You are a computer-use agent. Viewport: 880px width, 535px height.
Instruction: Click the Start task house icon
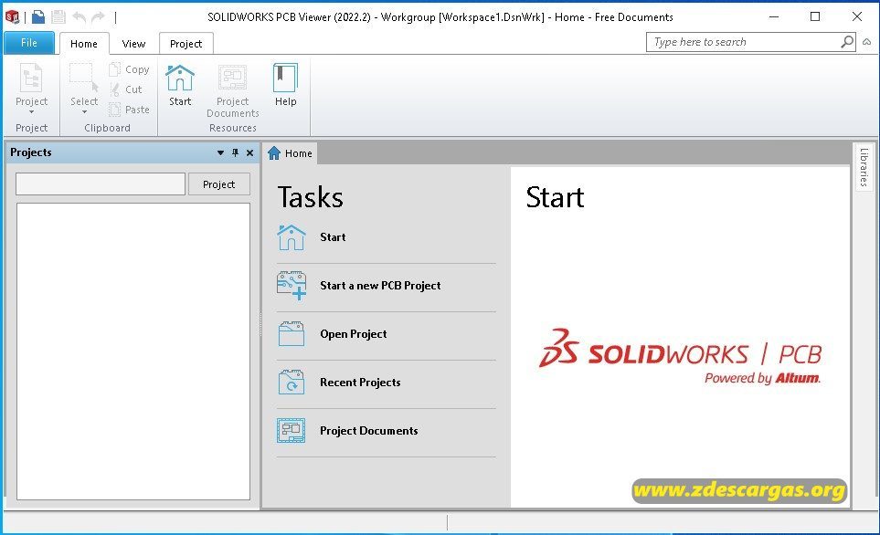(x=292, y=237)
